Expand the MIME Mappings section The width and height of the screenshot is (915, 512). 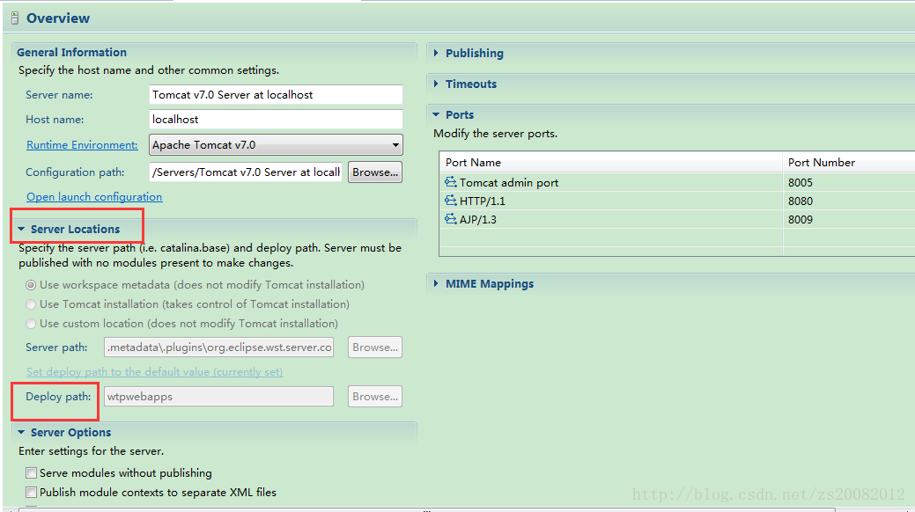[436, 284]
